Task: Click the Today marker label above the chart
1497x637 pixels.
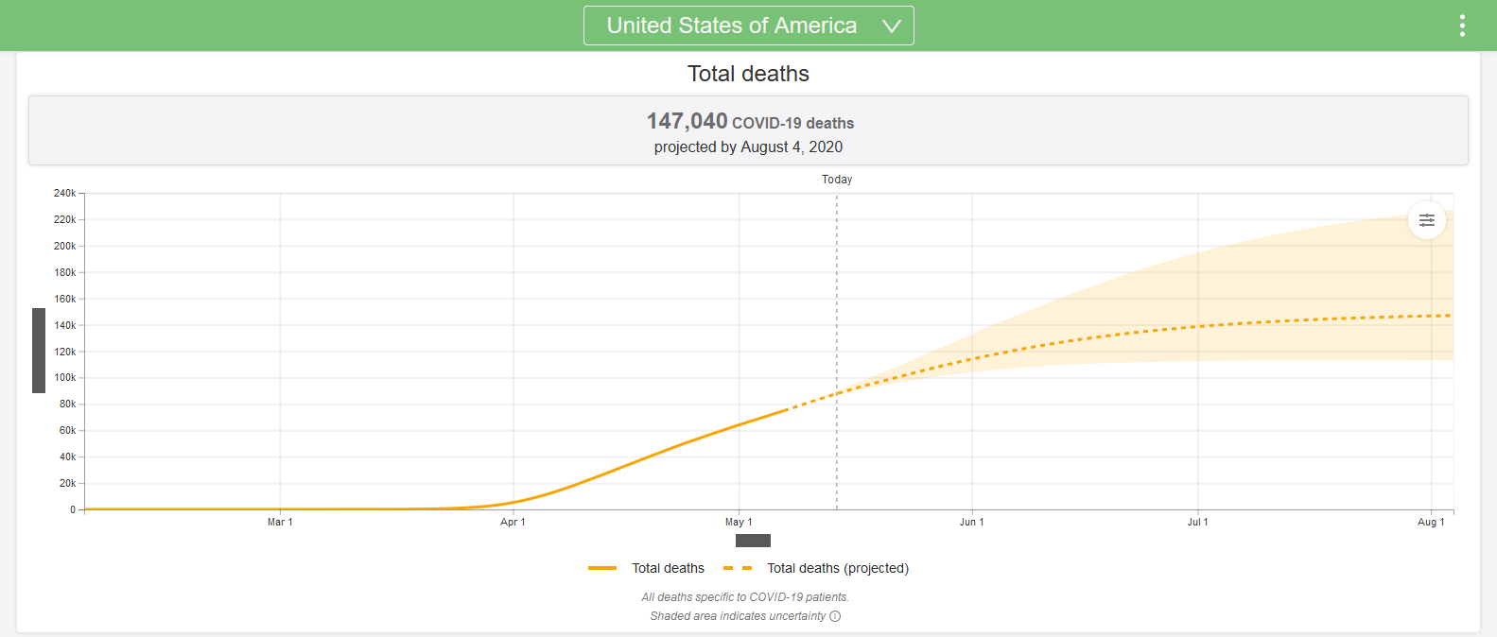Action: point(837,180)
